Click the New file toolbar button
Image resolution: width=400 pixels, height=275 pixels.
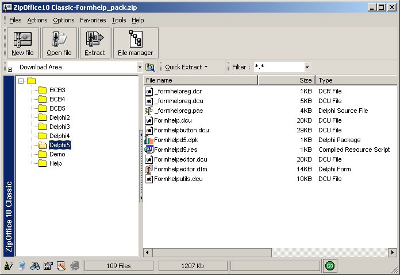(x=23, y=43)
